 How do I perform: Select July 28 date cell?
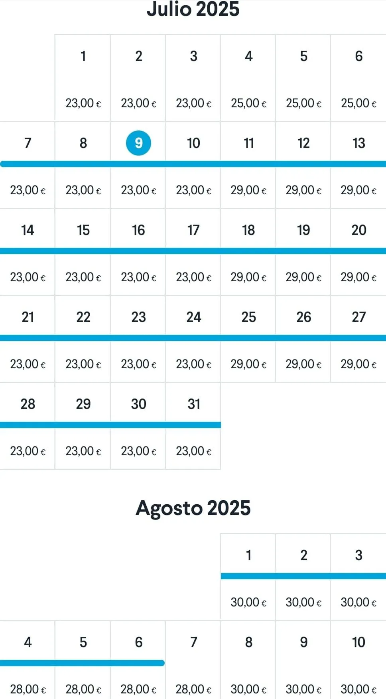coord(28,426)
